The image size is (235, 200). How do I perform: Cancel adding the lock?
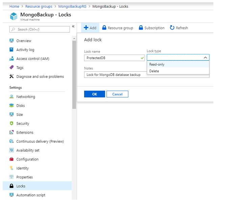click(x=117, y=94)
